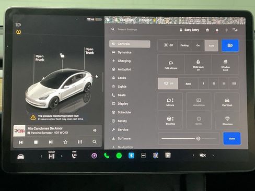Viewport: 255px width, 191px height.
Task: Toggle mute with the speaker icon
Action: (x=203, y=156)
